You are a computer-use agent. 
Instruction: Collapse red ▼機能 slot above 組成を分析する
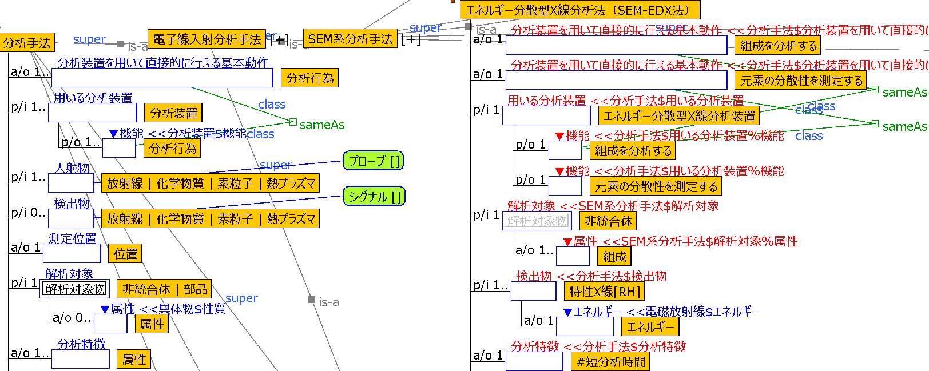point(560,136)
